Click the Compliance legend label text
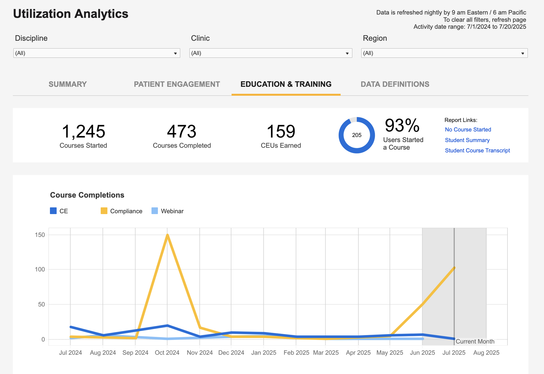 (126, 211)
